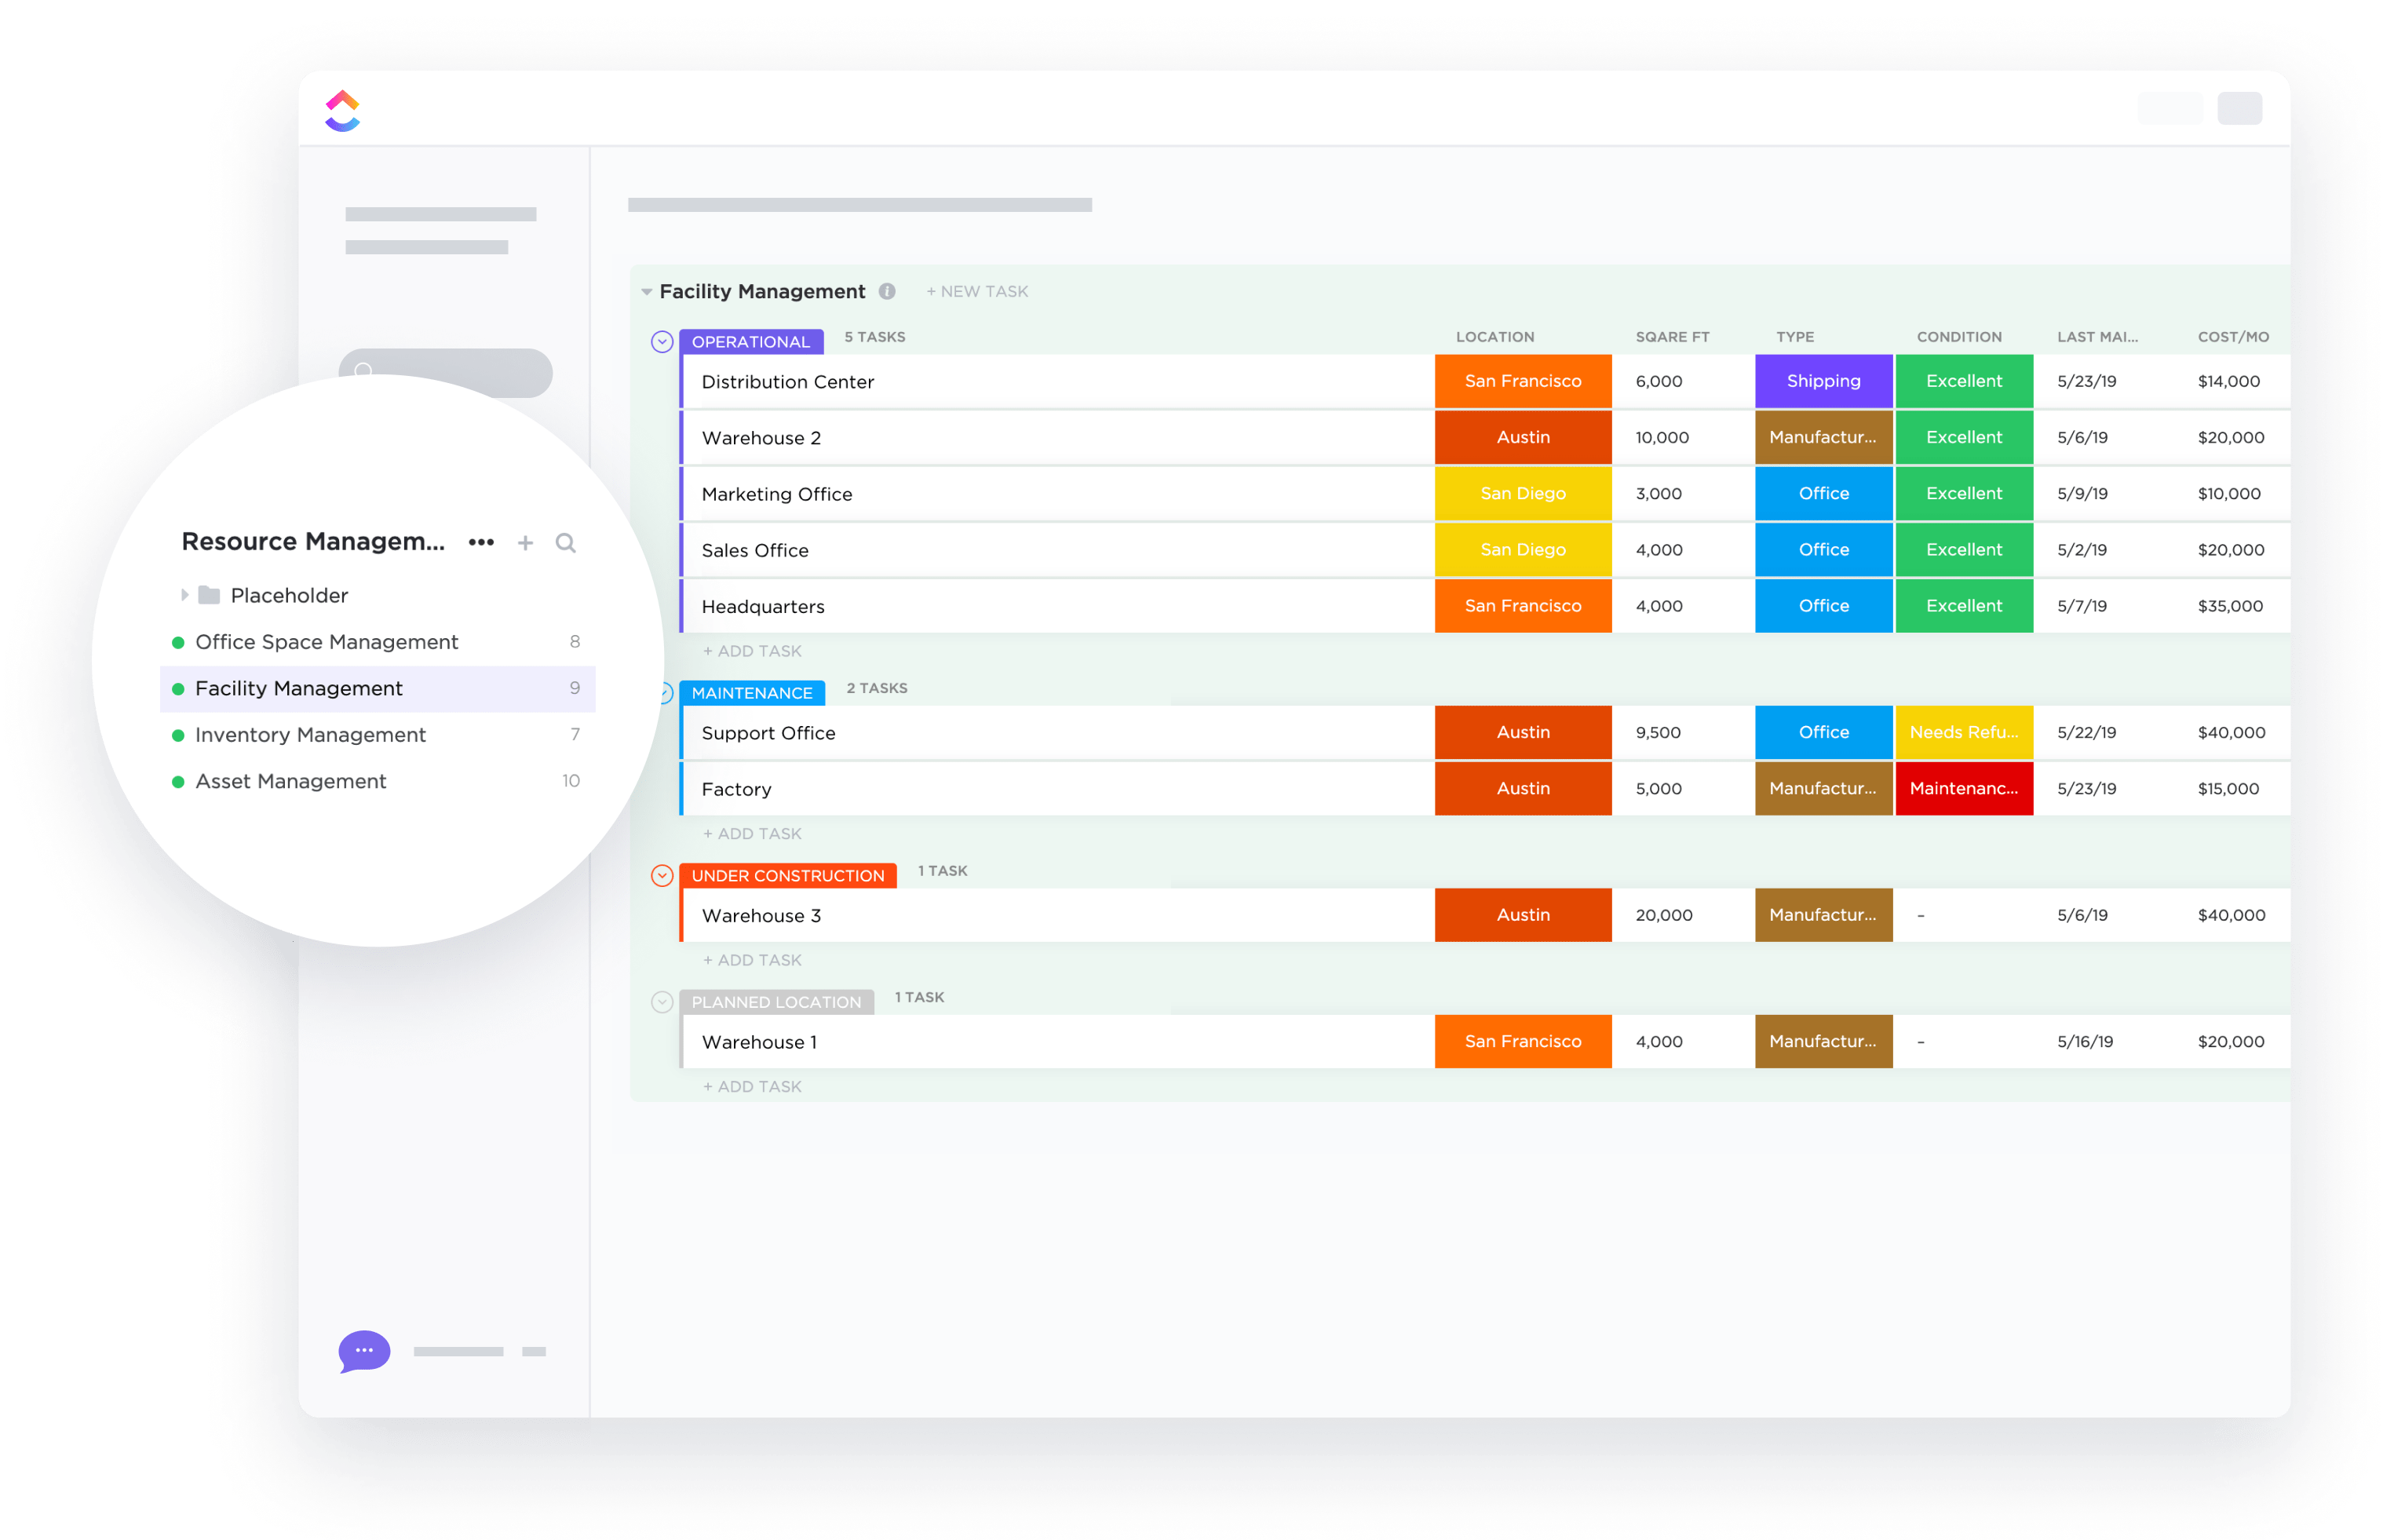Screen dimensions: 2383x1540
Task: Click the info icon beside Facility Management
Action: (887, 291)
